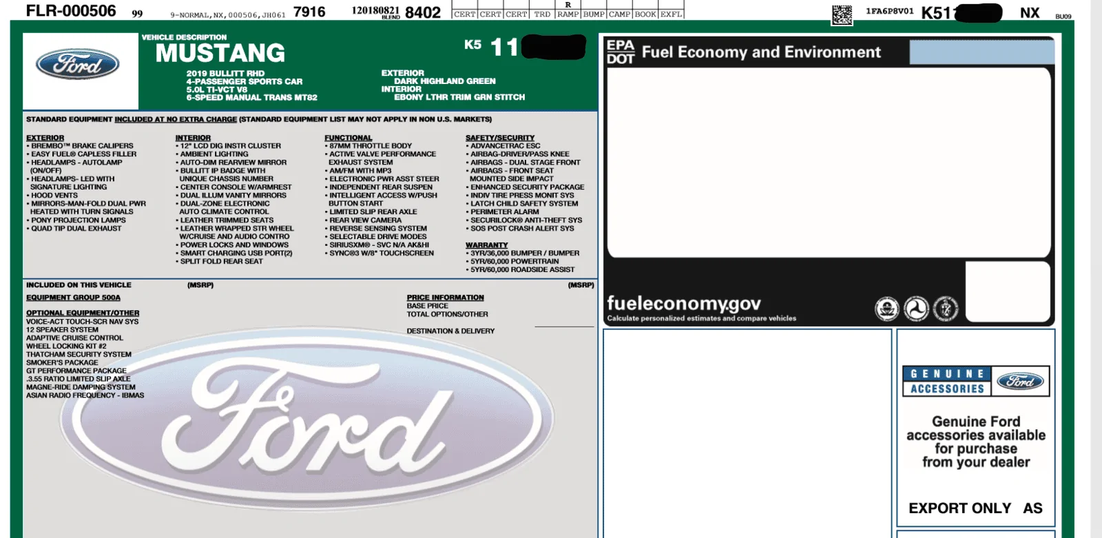
Task: Select 'SYNC®3 W/8" TOUCHSCREEN' item
Action: point(379,254)
